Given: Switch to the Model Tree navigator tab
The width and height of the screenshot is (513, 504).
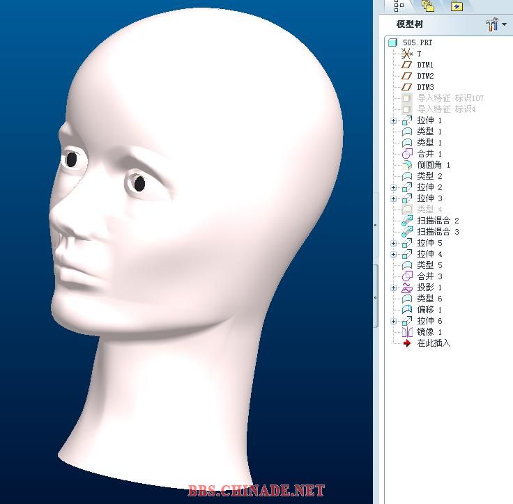Looking at the screenshot, I should 399,6.
